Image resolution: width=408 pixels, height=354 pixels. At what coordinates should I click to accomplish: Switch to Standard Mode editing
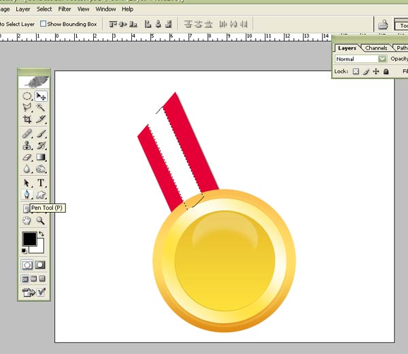27,265
